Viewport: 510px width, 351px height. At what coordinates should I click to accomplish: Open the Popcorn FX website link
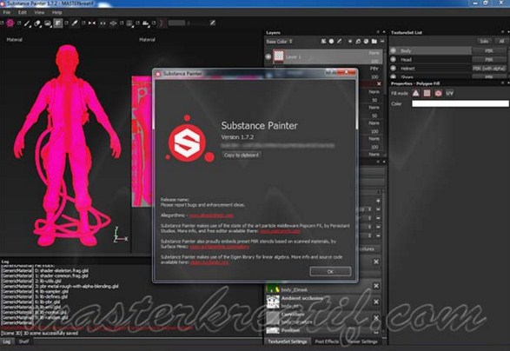pos(280,231)
